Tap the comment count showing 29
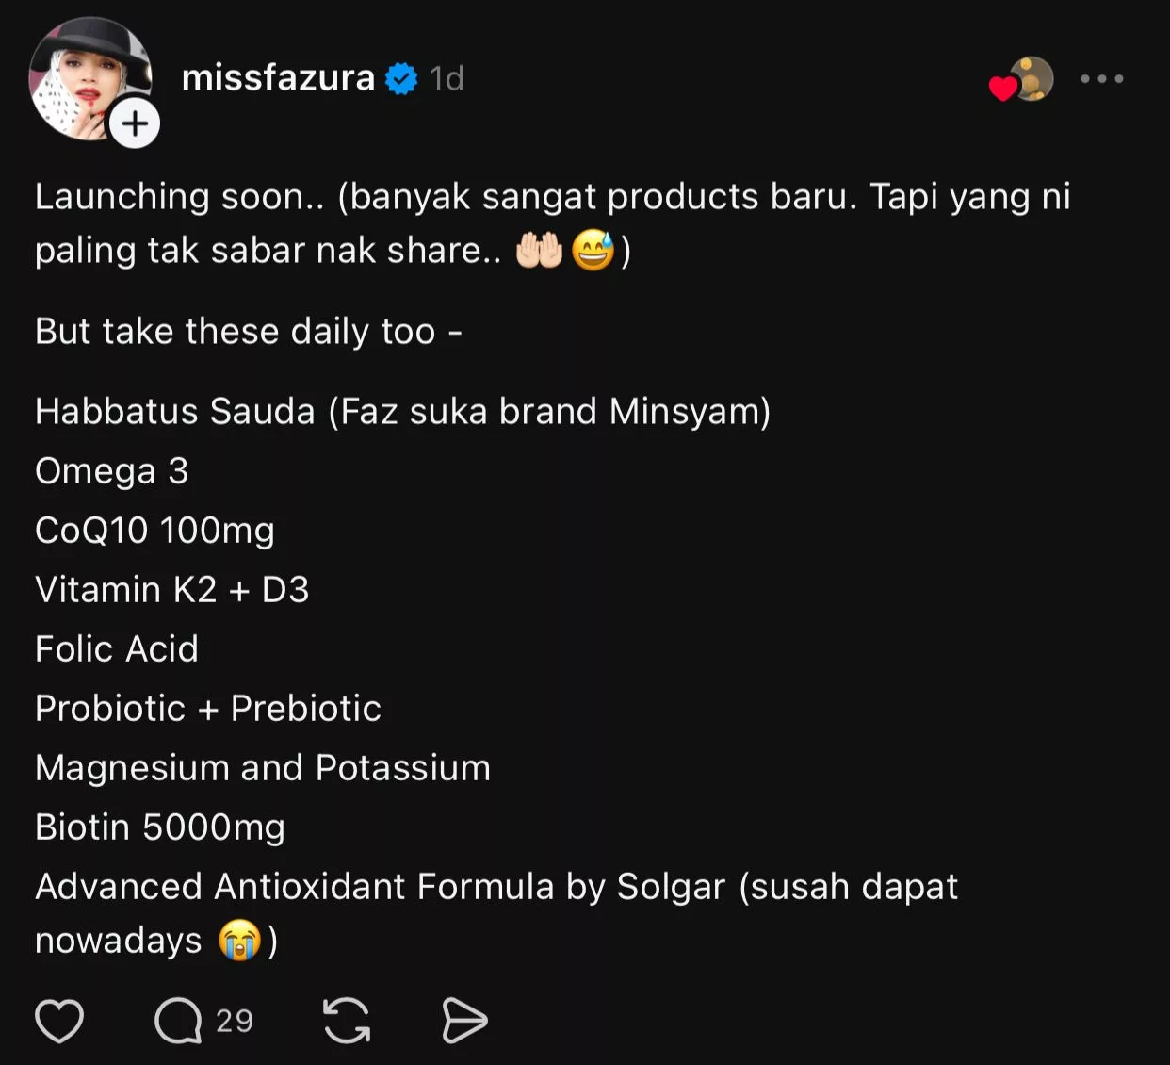 [233, 1021]
